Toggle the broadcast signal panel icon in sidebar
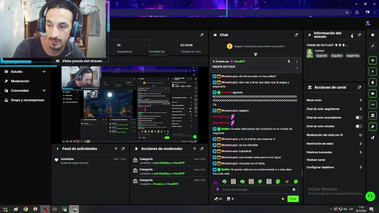This screenshot has width=379, height=213. (372, 104)
